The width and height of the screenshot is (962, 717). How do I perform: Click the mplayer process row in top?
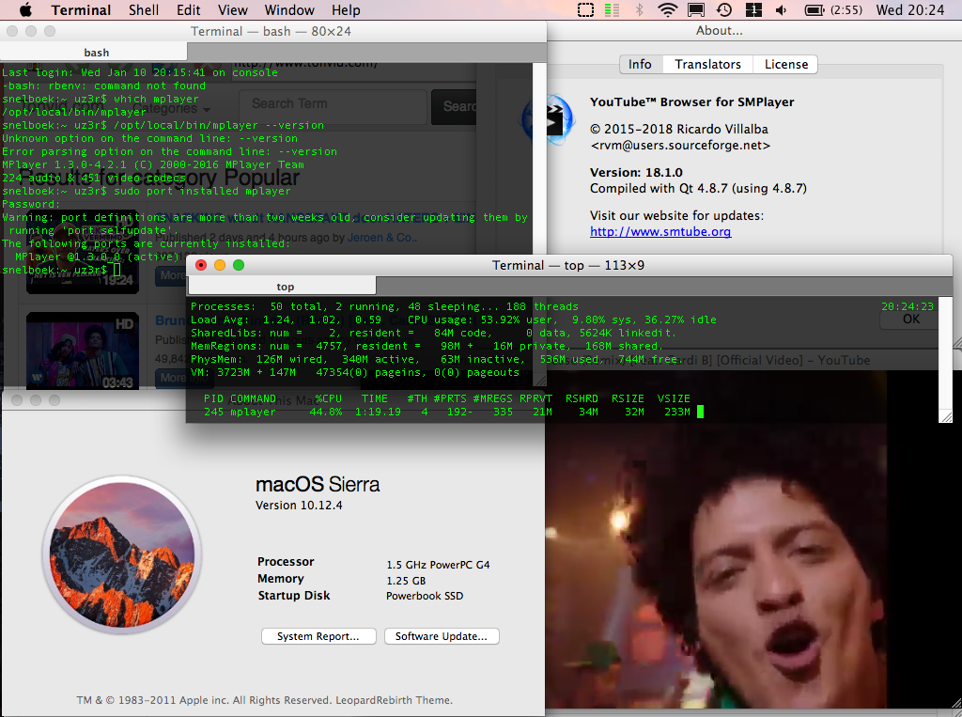tap(447, 412)
